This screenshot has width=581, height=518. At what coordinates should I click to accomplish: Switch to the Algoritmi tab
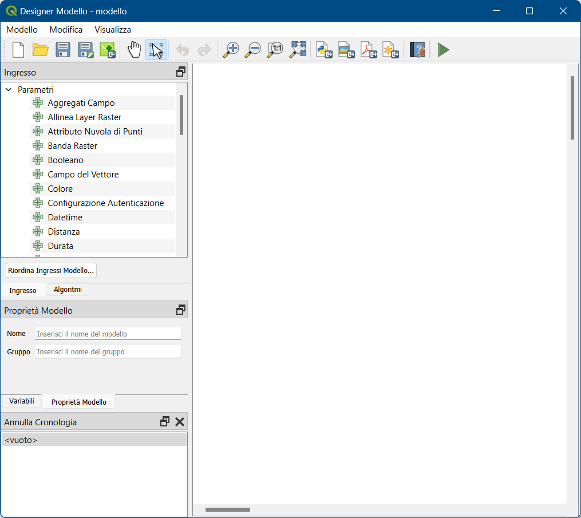point(68,290)
